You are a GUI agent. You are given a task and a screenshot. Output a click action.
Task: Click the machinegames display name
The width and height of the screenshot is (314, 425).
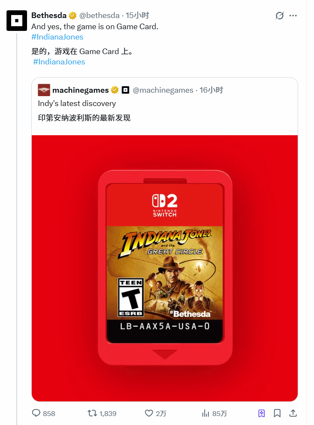click(81, 90)
